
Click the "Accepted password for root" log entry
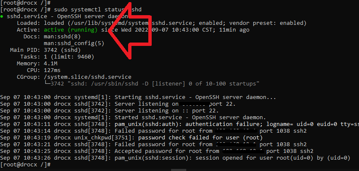pyautogui.click(x=166, y=151)
